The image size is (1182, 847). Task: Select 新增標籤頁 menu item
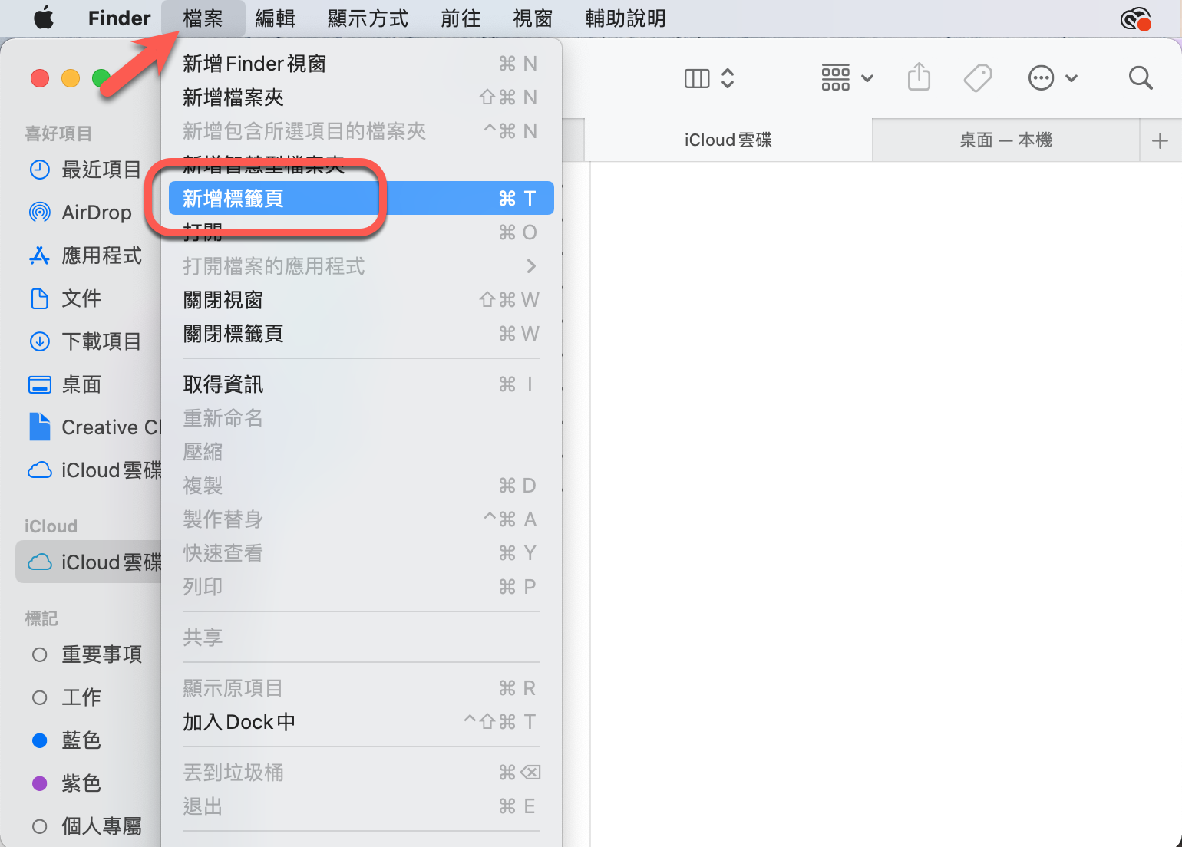361,199
